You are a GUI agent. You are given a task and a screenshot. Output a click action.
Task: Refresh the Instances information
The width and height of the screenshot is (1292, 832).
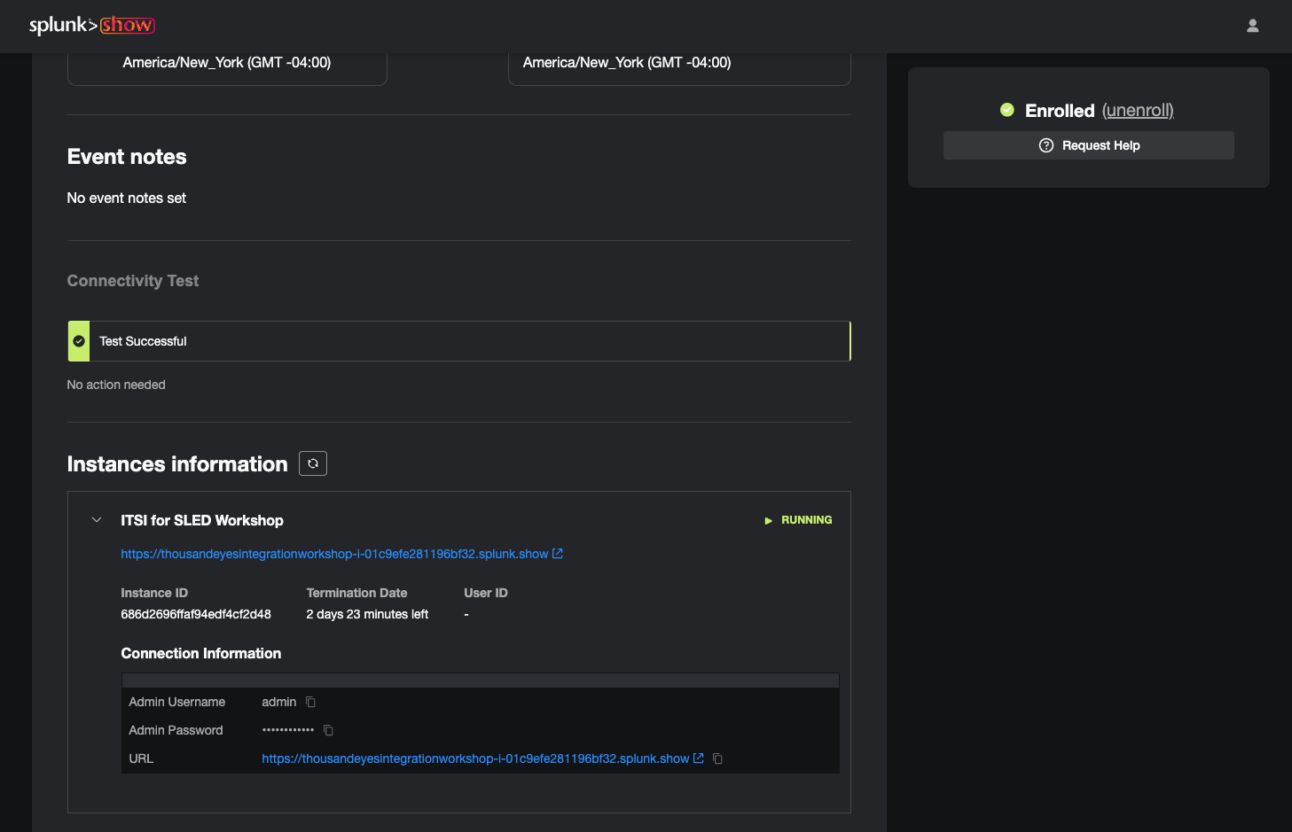pyautogui.click(x=313, y=463)
